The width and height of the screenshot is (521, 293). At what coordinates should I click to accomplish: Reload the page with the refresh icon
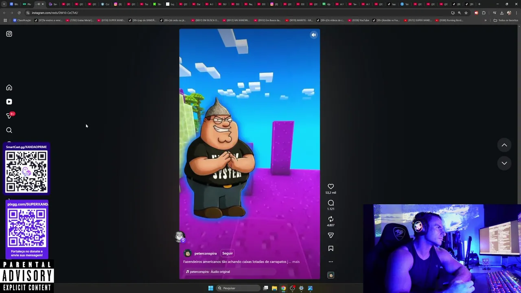click(19, 13)
